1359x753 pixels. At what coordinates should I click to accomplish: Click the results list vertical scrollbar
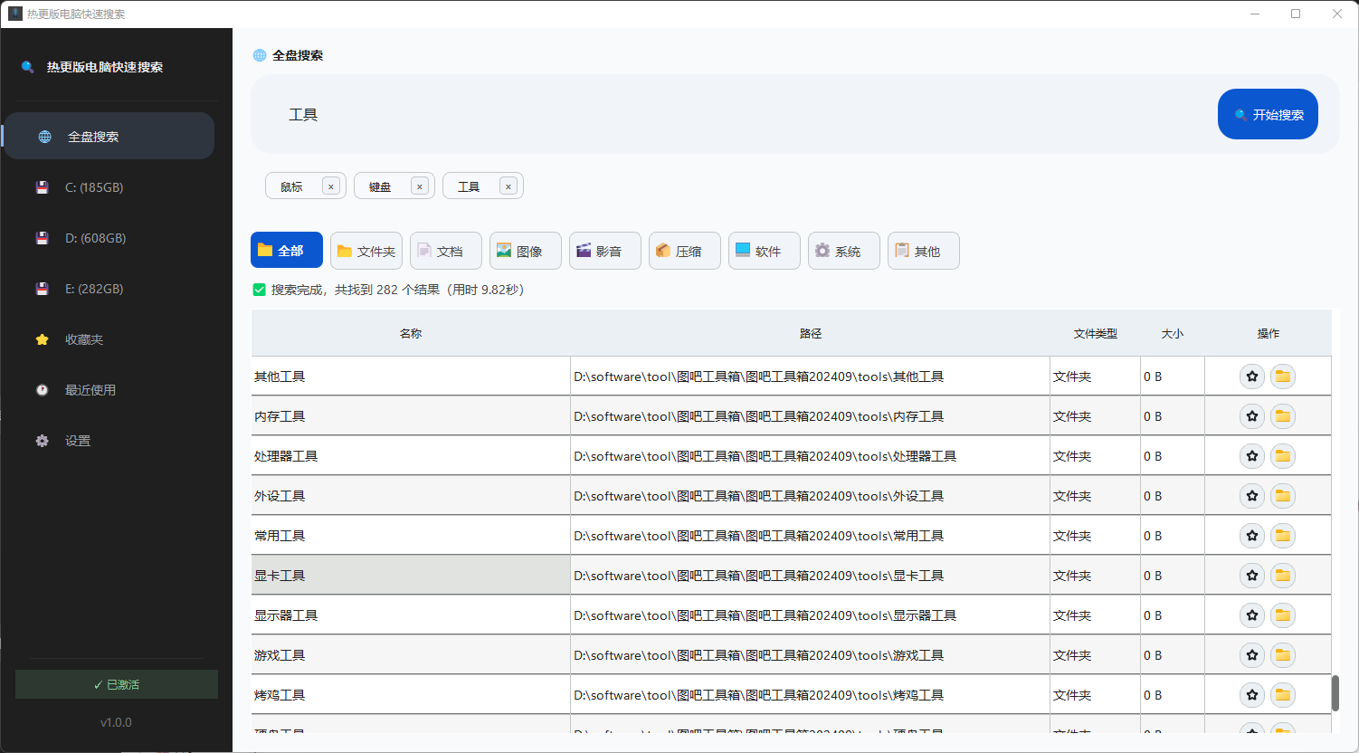click(x=1335, y=692)
